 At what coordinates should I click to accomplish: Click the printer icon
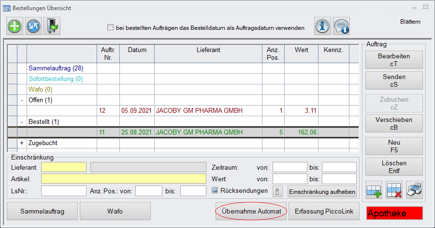tap(414, 189)
